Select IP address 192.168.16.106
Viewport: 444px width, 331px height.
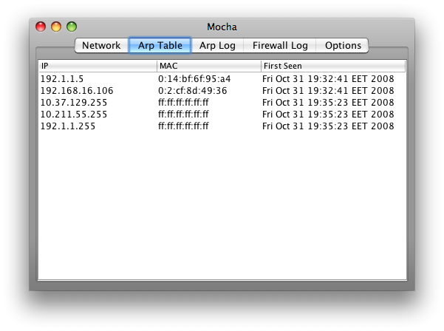point(77,91)
